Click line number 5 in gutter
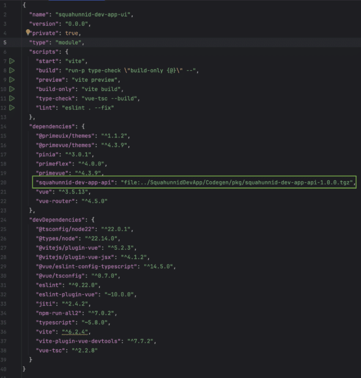The image size is (361, 378). pos(4,43)
